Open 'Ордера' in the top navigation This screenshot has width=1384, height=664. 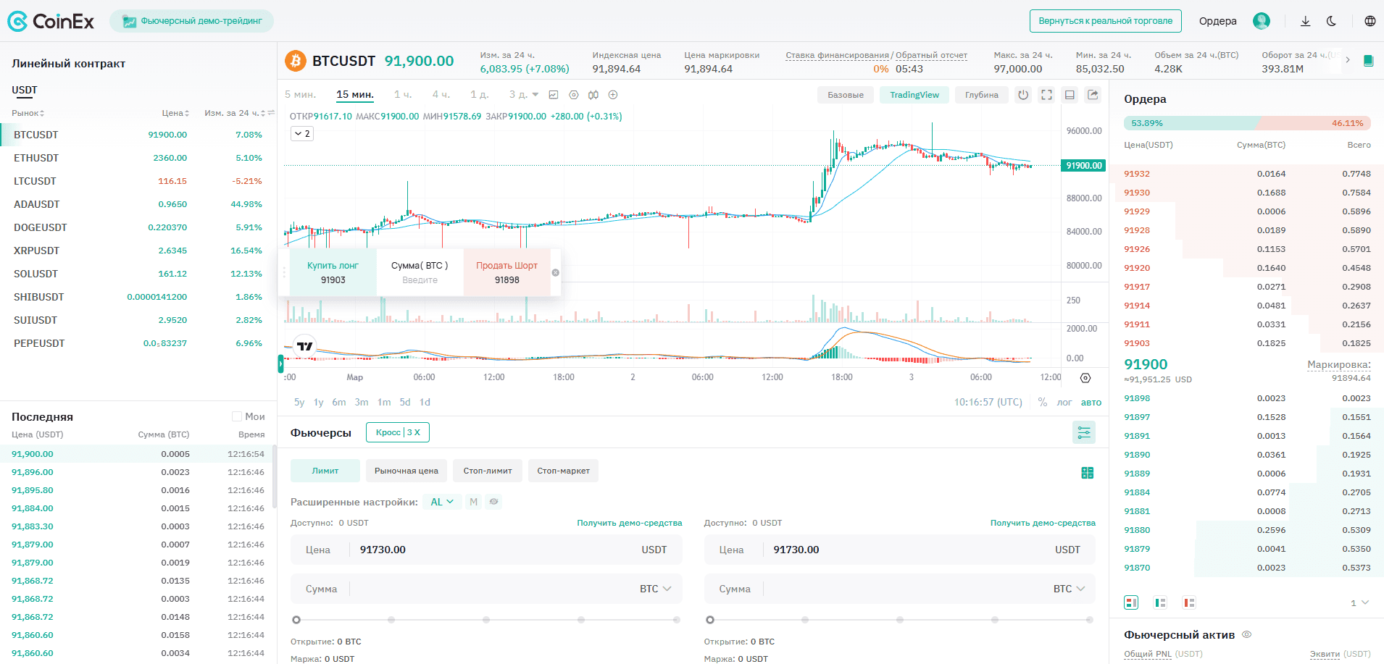point(1218,21)
